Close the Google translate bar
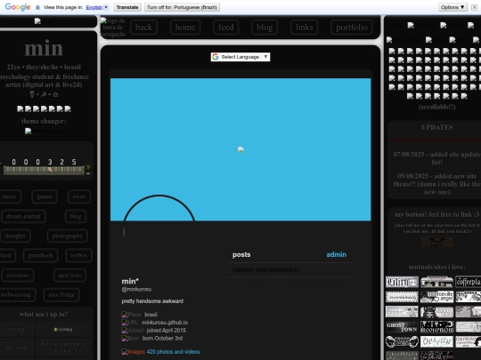 [x=474, y=7]
